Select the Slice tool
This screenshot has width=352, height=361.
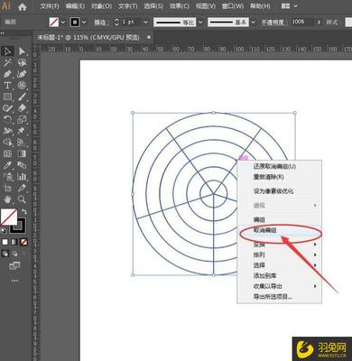click(x=22, y=189)
